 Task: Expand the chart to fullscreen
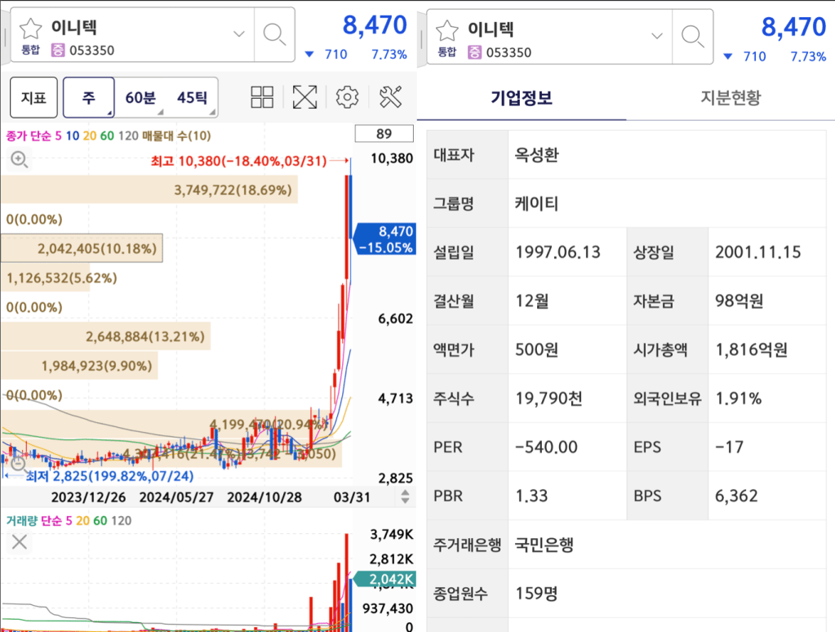304,97
